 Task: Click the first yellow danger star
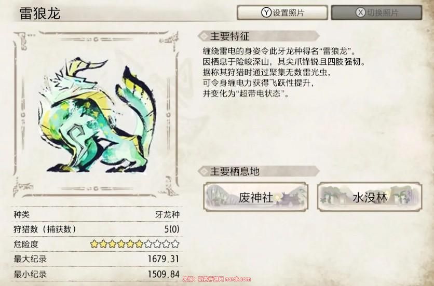click(94, 244)
